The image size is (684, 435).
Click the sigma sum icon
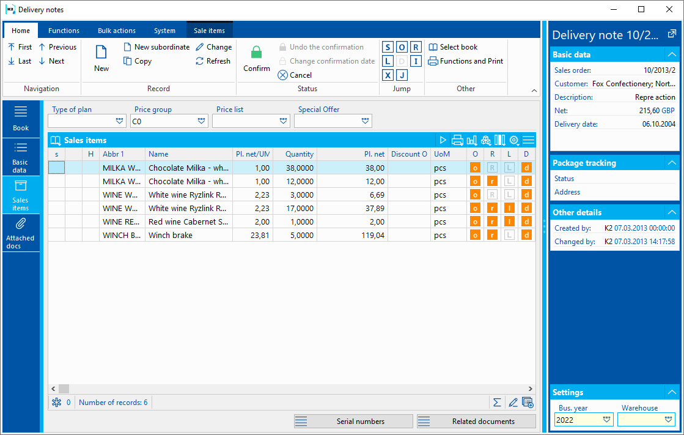(497, 402)
